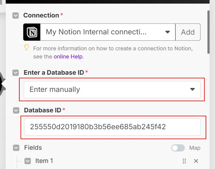The width and height of the screenshot is (215, 169).
Task: Remove Item 1 with the X icon
Action: point(196,161)
